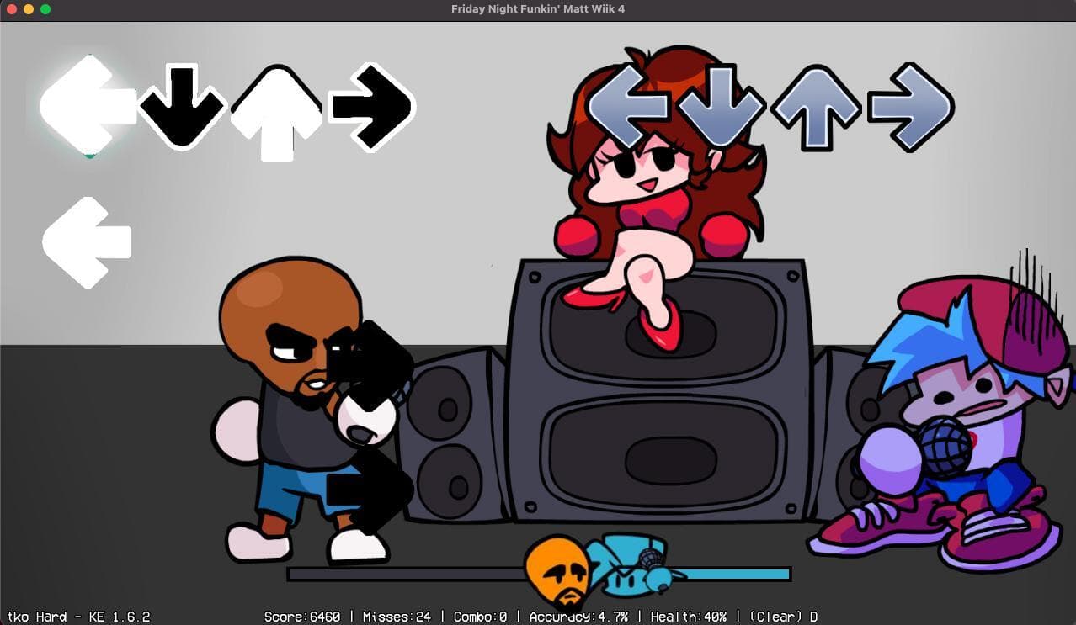Click the opponent's glowing white left arrow receptor
Viewport: 1076px width, 625px height.
click(x=88, y=105)
